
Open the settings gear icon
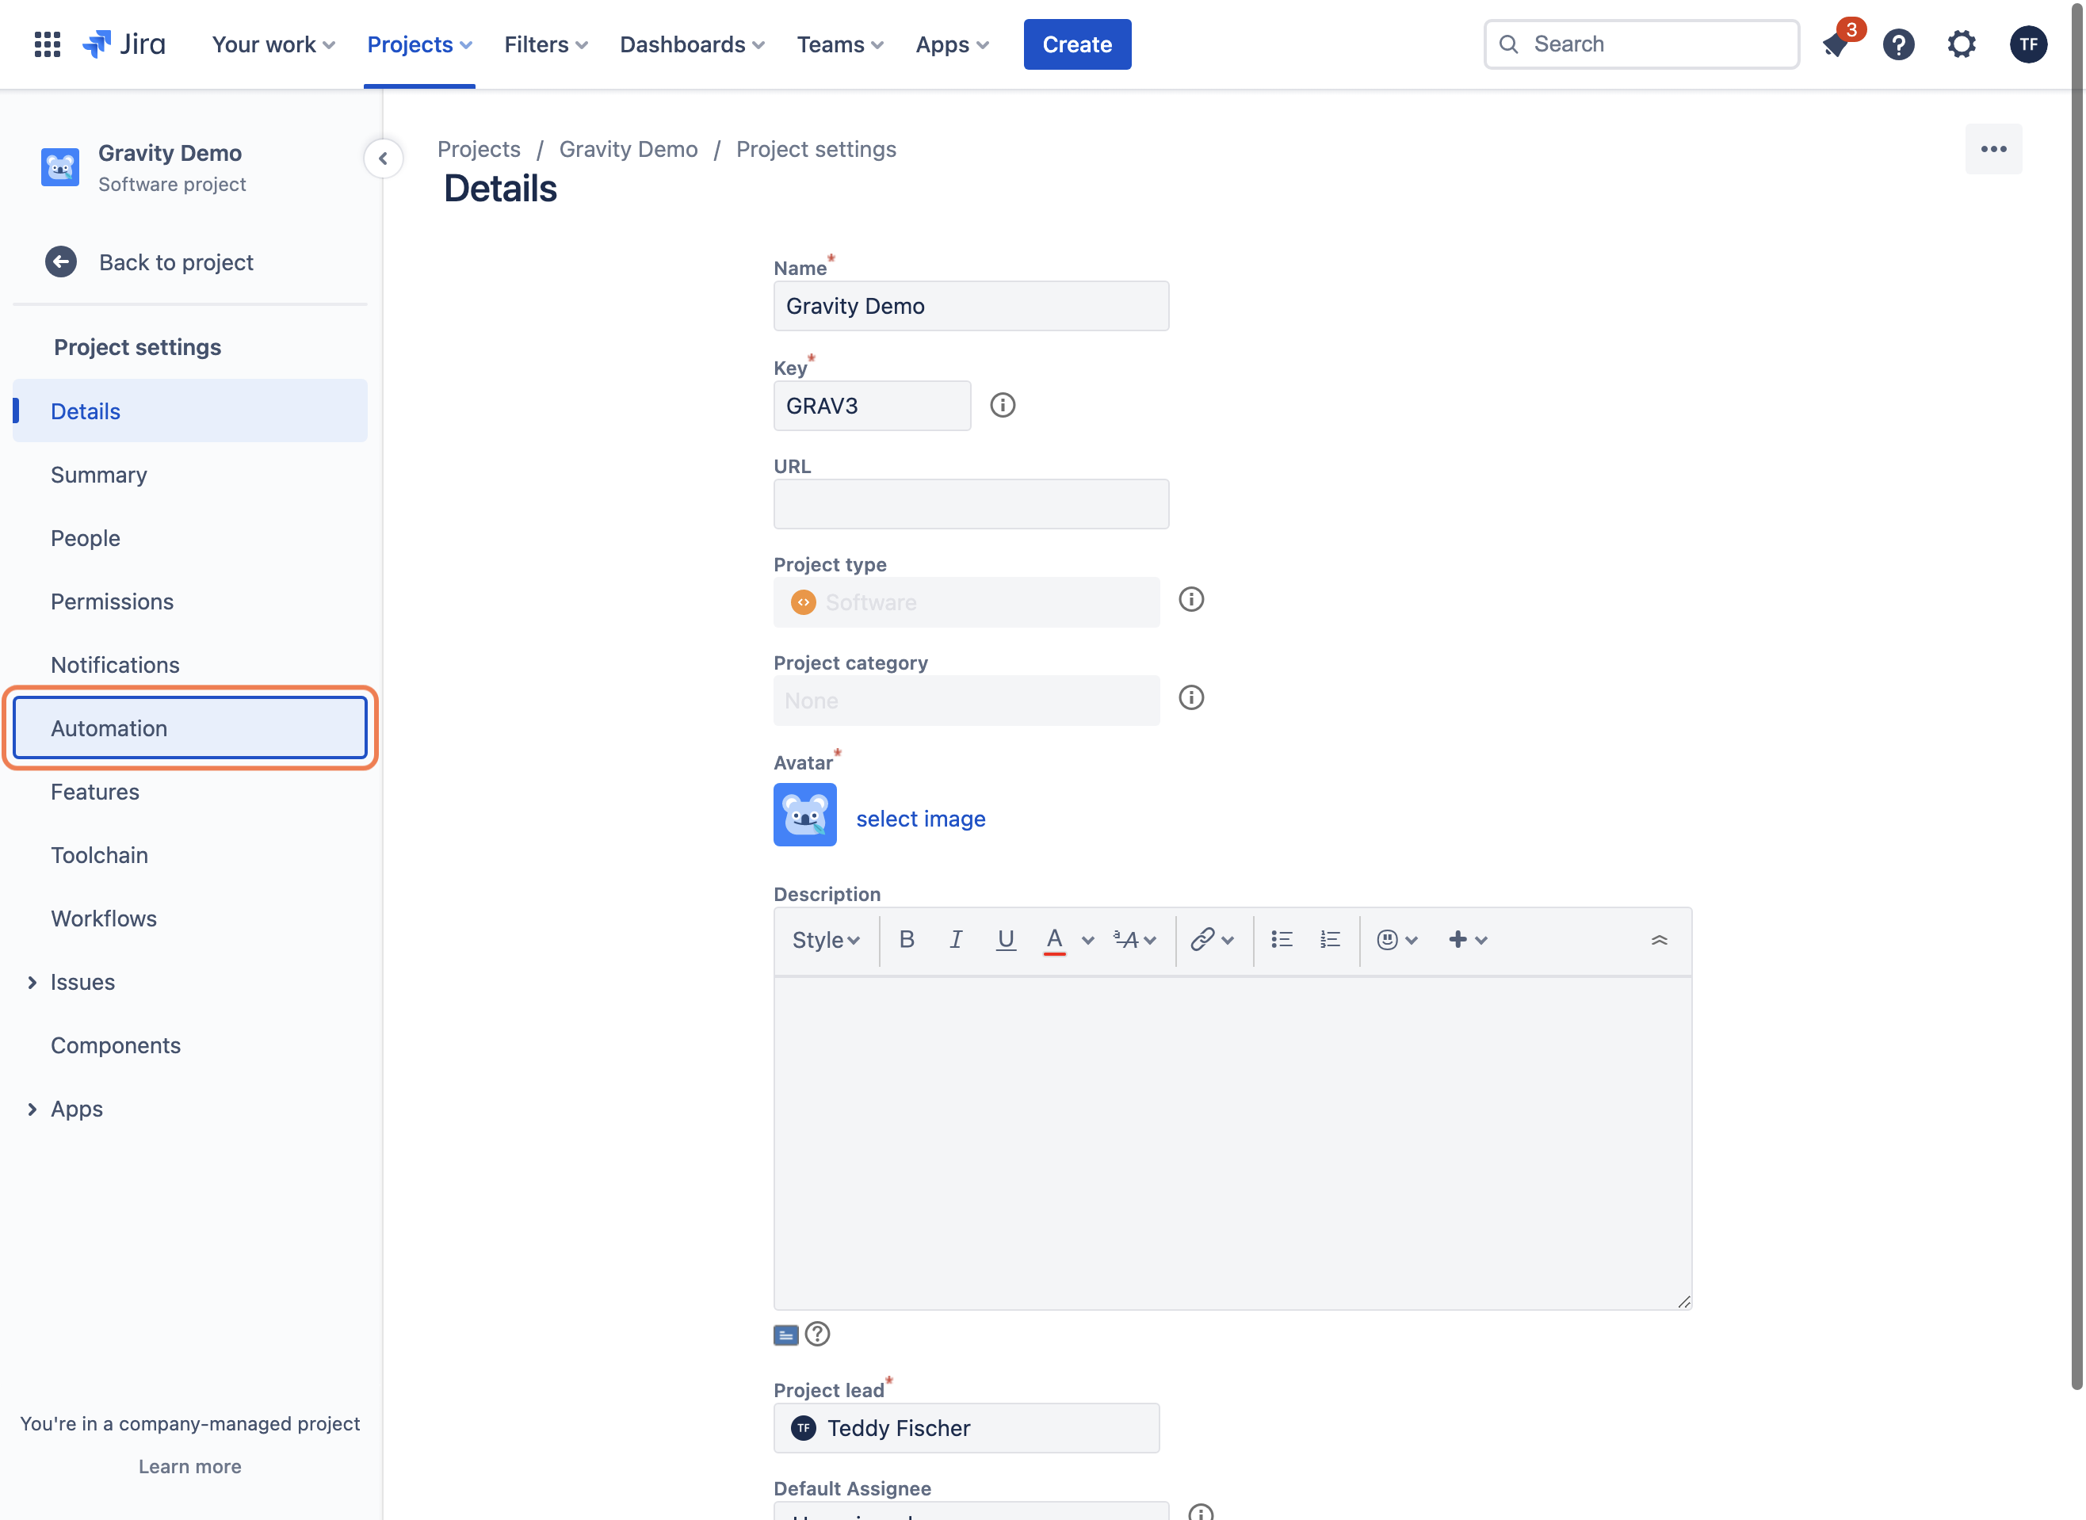tap(1962, 44)
